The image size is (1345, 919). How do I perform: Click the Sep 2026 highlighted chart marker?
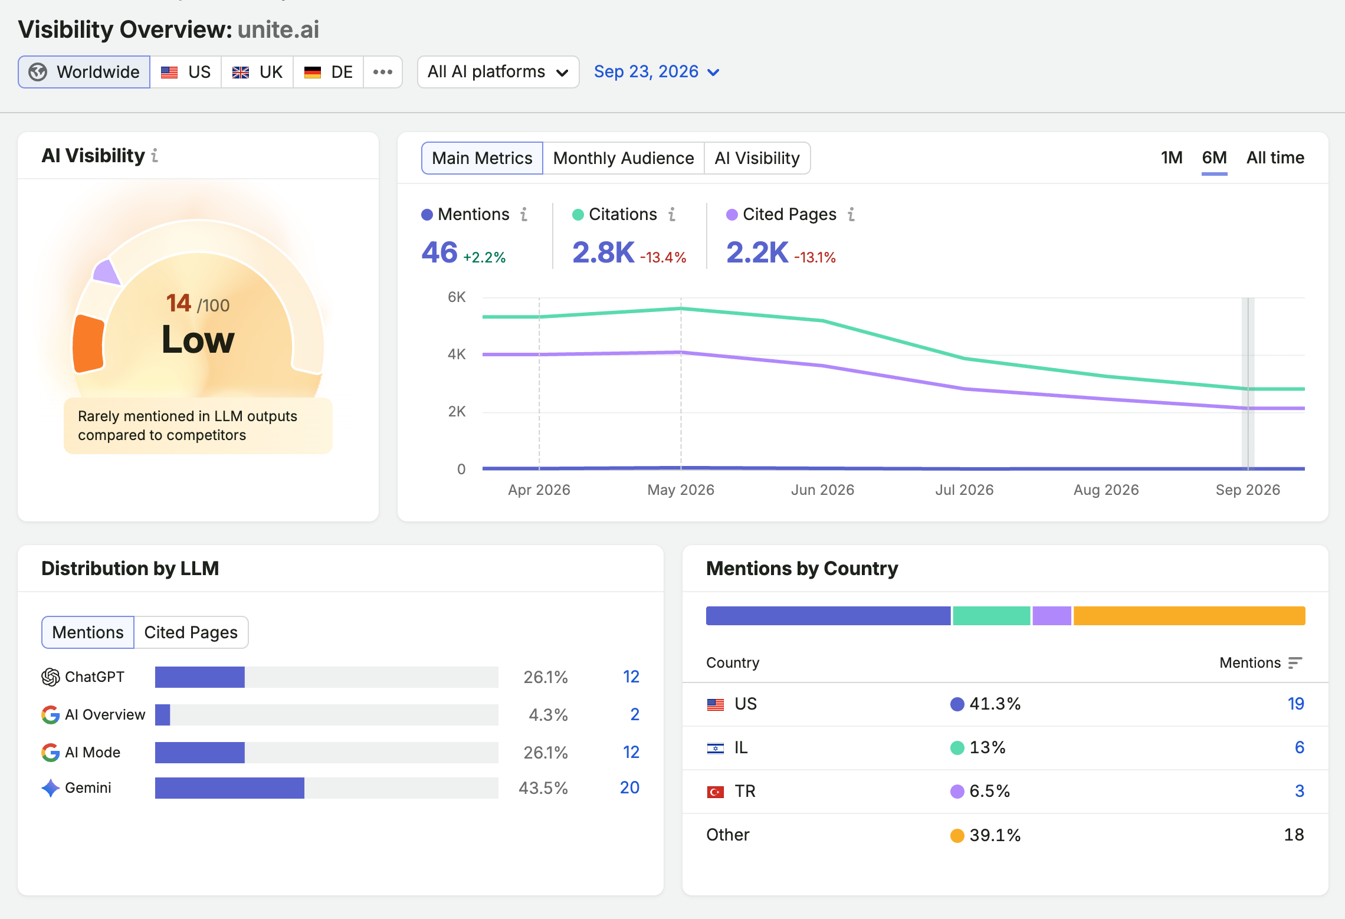click(1248, 383)
